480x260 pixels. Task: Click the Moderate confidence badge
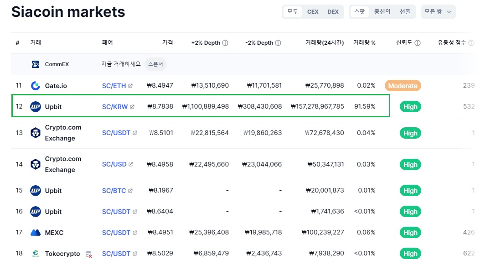[403, 86]
